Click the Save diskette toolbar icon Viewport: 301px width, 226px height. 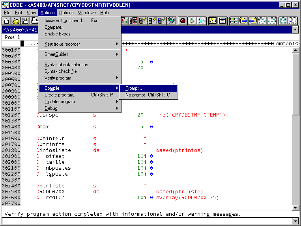[25, 21]
